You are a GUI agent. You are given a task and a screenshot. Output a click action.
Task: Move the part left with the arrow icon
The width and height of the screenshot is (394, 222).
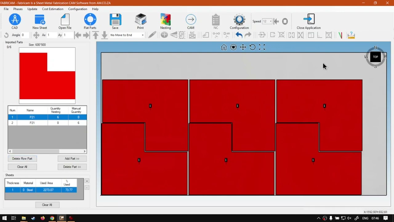[78, 35]
